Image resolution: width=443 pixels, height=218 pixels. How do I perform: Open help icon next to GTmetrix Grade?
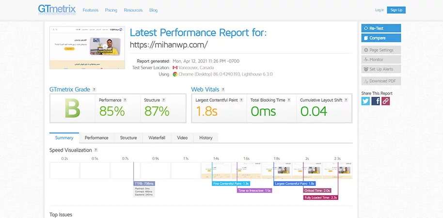(94, 90)
